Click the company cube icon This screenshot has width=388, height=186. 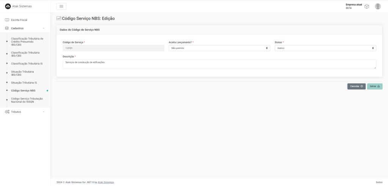point(367,6)
